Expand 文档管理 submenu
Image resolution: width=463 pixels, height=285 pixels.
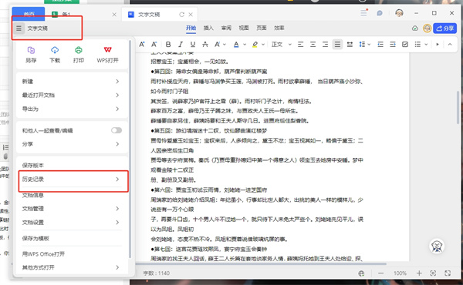[72, 209]
